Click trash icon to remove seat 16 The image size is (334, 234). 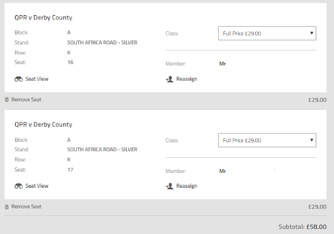click(x=7, y=100)
